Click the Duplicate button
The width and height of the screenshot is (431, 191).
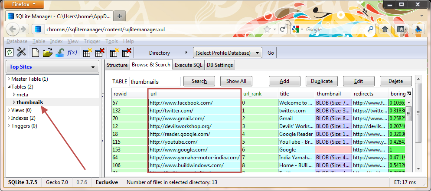(x=322, y=81)
